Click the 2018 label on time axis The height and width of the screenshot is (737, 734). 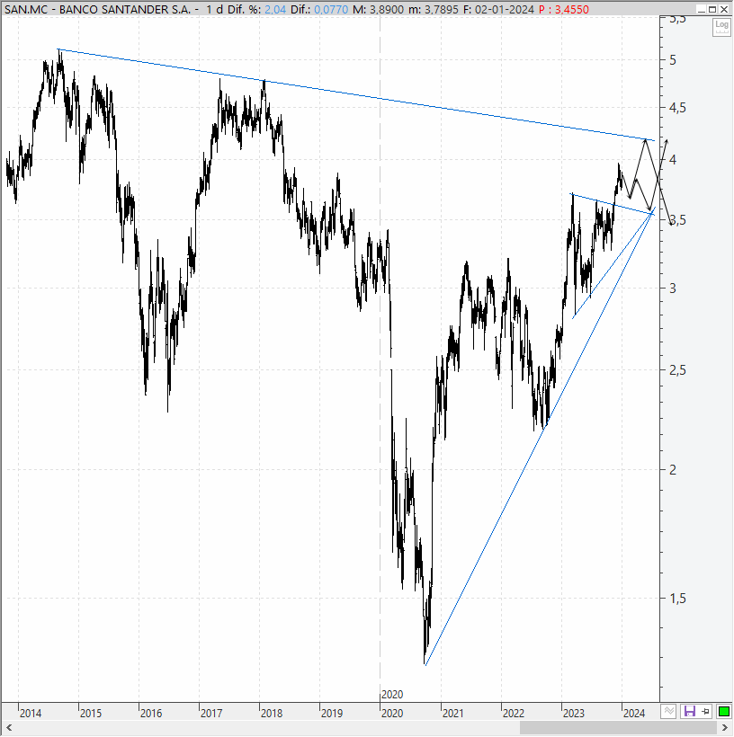tap(271, 714)
